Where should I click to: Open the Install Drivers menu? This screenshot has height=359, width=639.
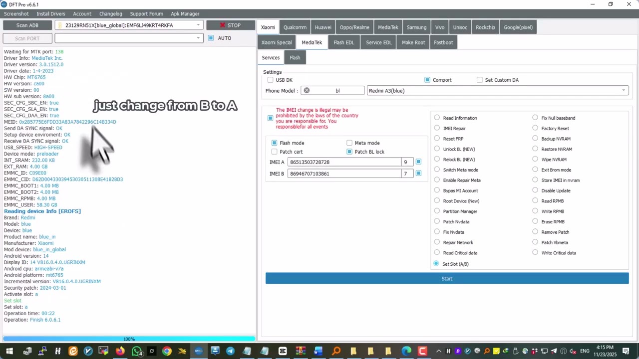click(x=51, y=13)
